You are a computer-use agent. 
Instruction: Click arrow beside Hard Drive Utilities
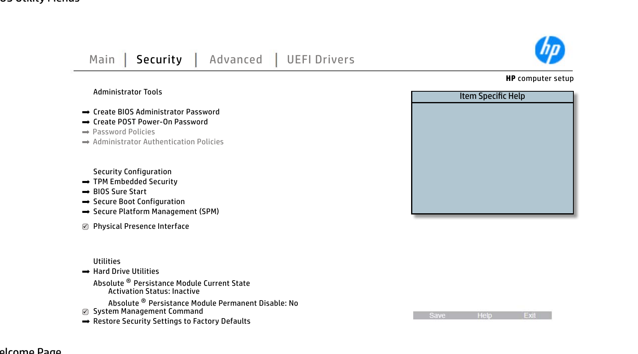(x=86, y=272)
